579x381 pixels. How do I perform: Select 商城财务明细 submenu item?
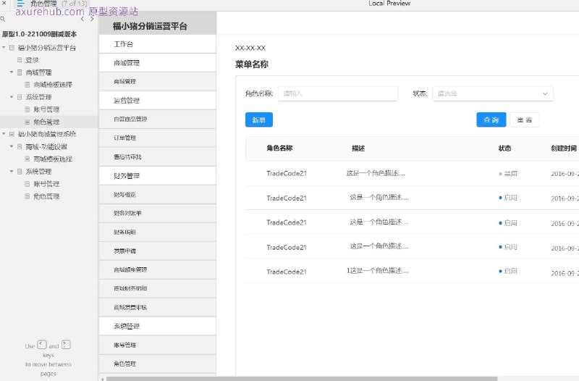(x=158, y=288)
